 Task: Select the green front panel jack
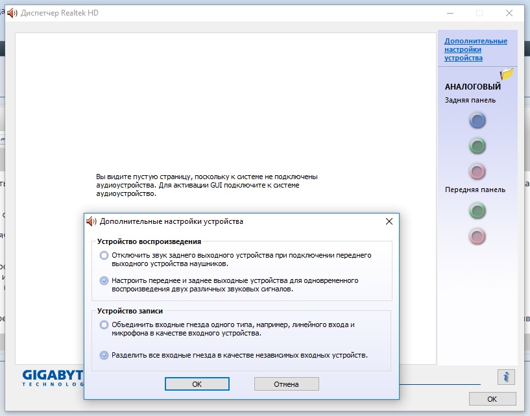pyautogui.click(x=477, y=211)
